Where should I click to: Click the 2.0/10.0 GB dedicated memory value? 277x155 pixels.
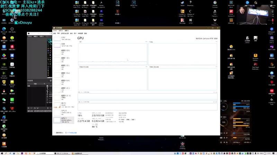pyautogui.click(x=98, y=115)
